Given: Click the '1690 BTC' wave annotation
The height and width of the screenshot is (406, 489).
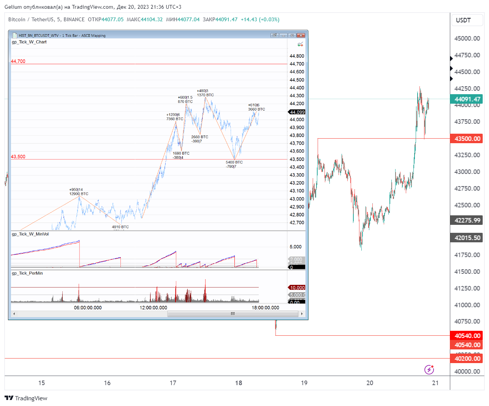Looking at the screenshot, I should coord(181,153).
